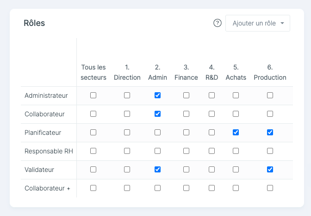Disable Validateur for 6. Production
Viewport: 311px width, 216px height.
[270, 170]
